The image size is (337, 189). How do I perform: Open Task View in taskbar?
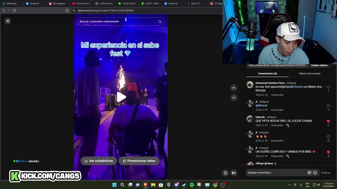(x=130, y=185)
